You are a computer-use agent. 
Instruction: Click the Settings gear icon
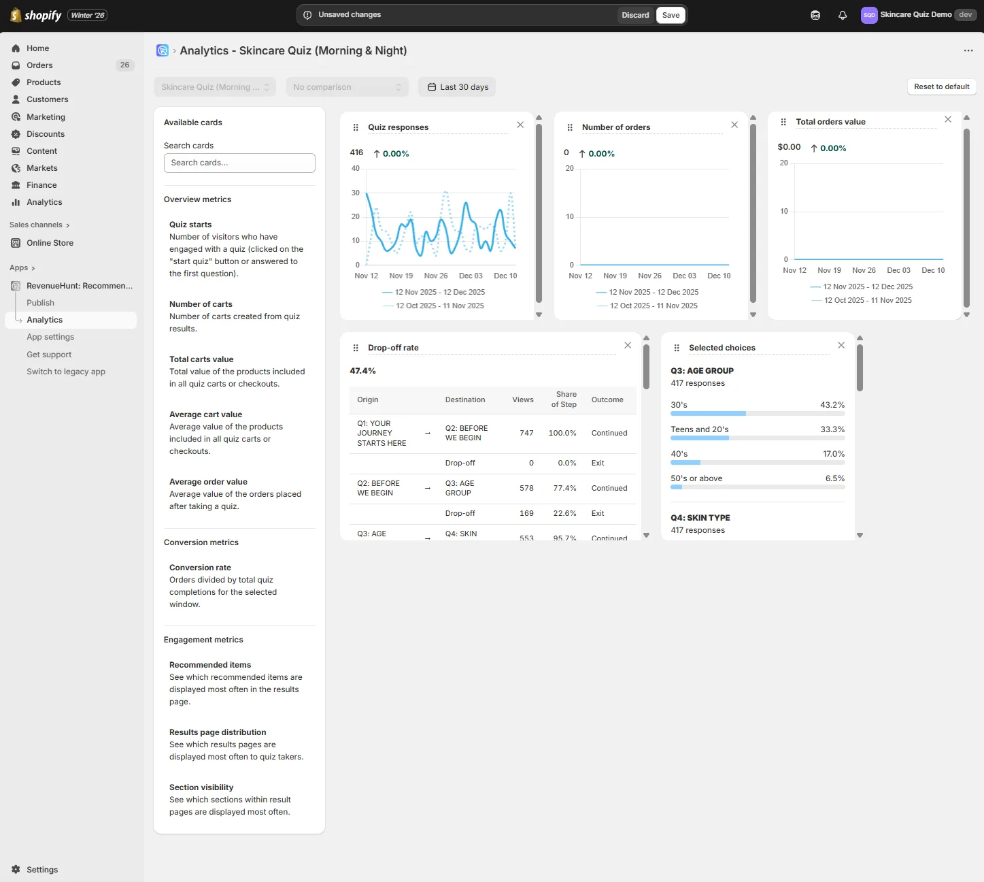point(16,870)
